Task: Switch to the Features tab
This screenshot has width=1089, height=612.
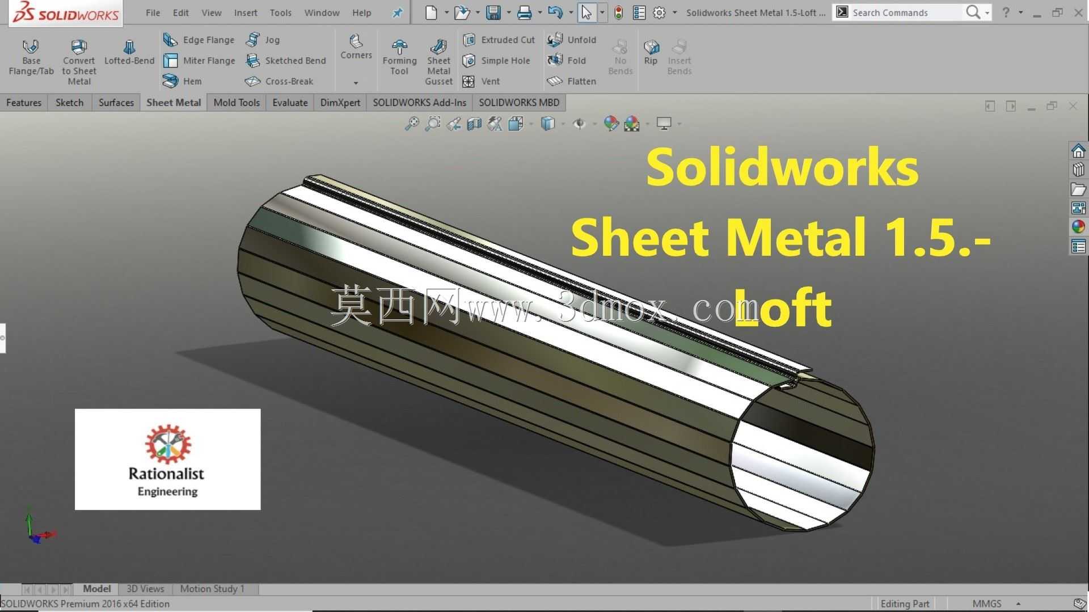Action: click(24, 103)
